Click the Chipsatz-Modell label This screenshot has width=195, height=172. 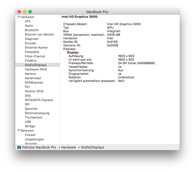(x=75, y=24)
